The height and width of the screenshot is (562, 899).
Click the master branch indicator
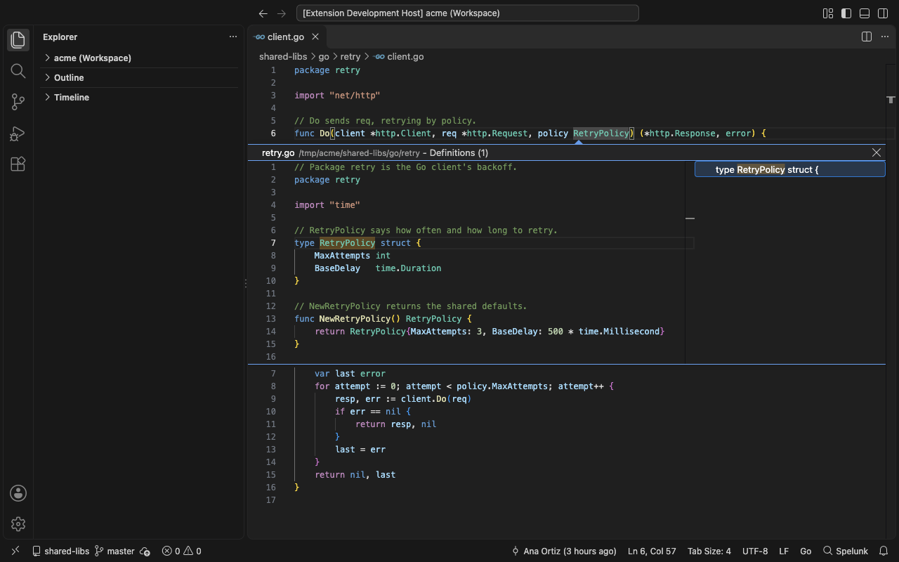115,551
